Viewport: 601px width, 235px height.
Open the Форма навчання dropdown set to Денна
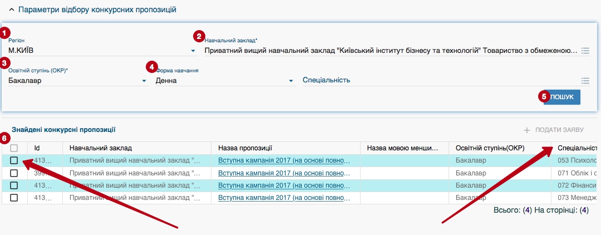click(x=291, y=81)
